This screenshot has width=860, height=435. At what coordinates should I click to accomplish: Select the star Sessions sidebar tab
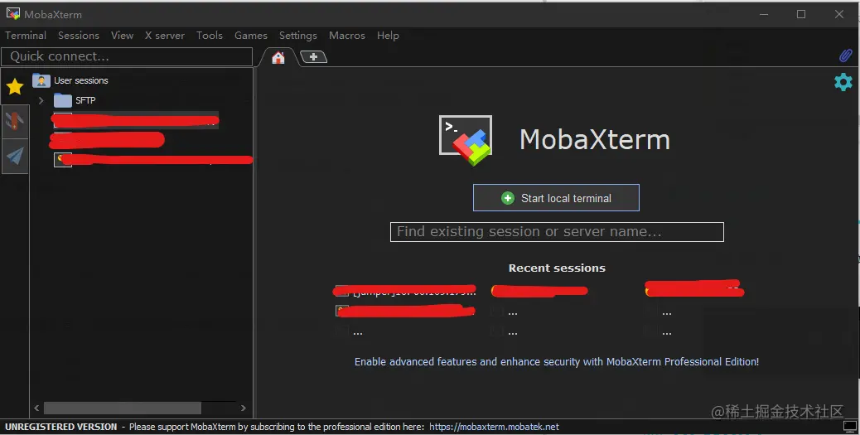pyautogui.click(x=15, y=87)
